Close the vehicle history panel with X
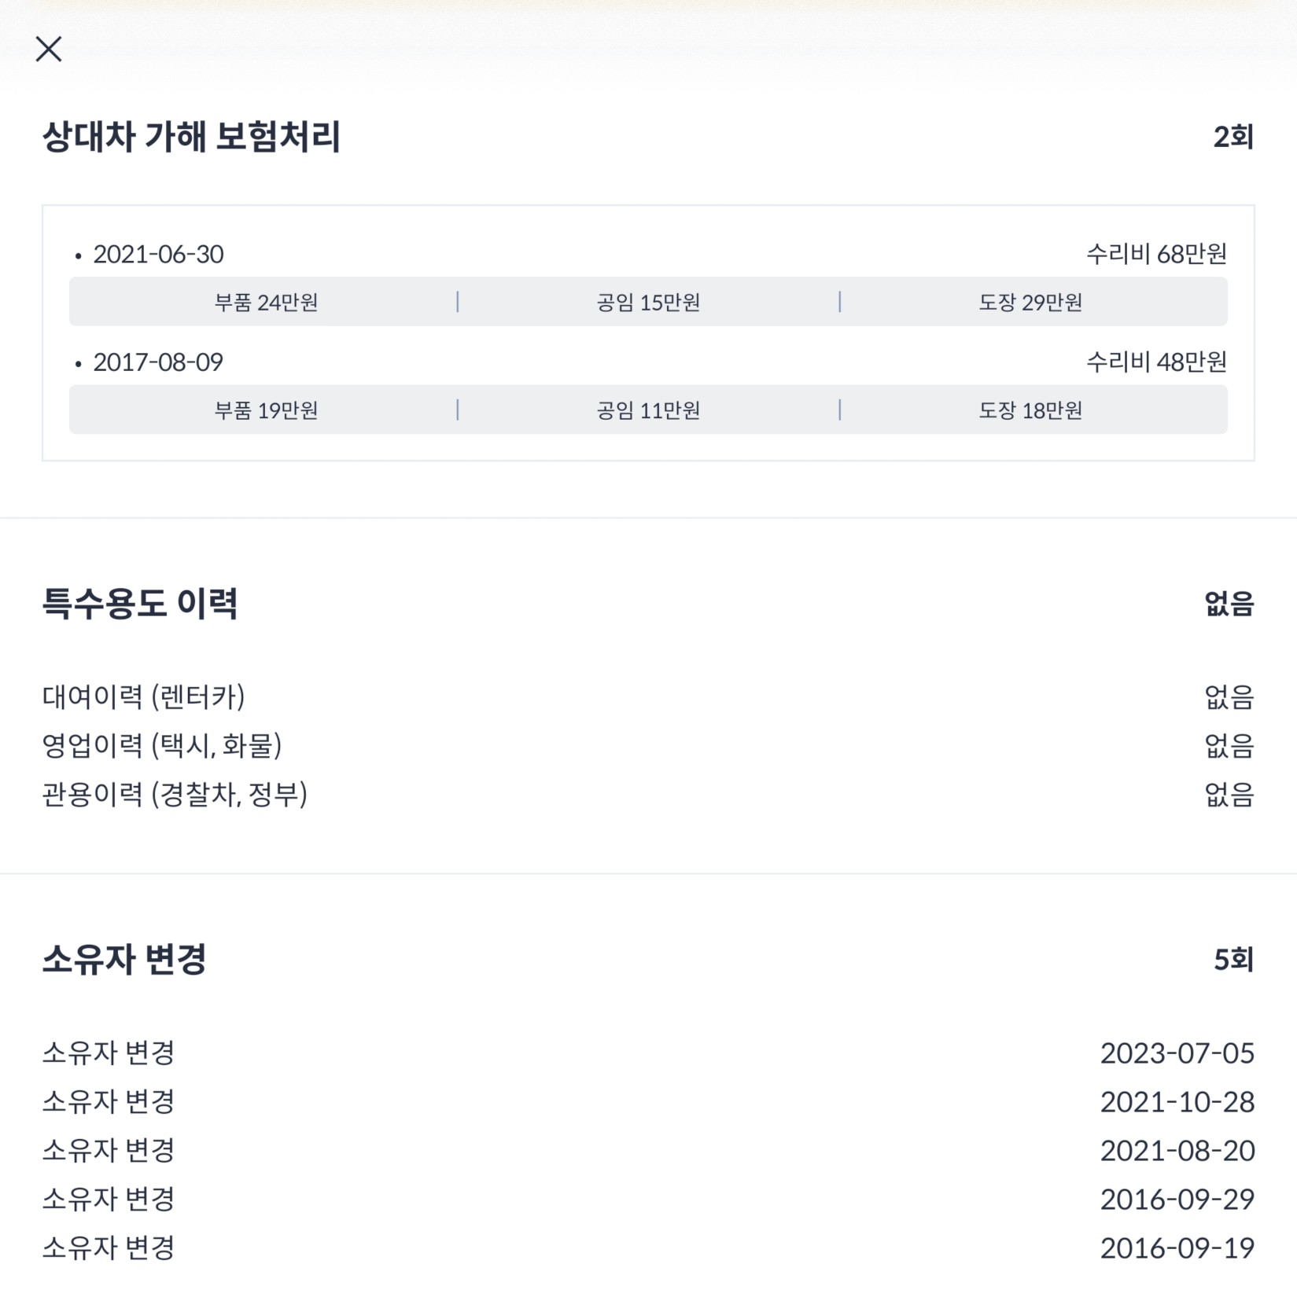The width and height of the screenshot is (1297, 1297). (x=49, y=50)
